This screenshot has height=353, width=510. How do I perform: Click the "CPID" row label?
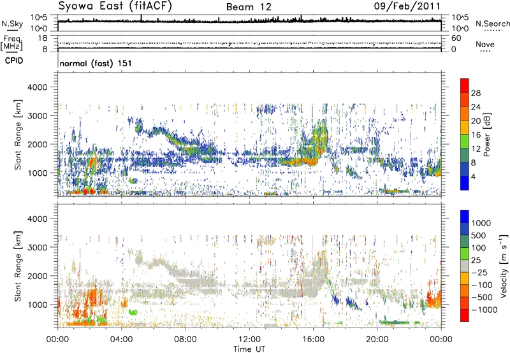tap(14, 61)
